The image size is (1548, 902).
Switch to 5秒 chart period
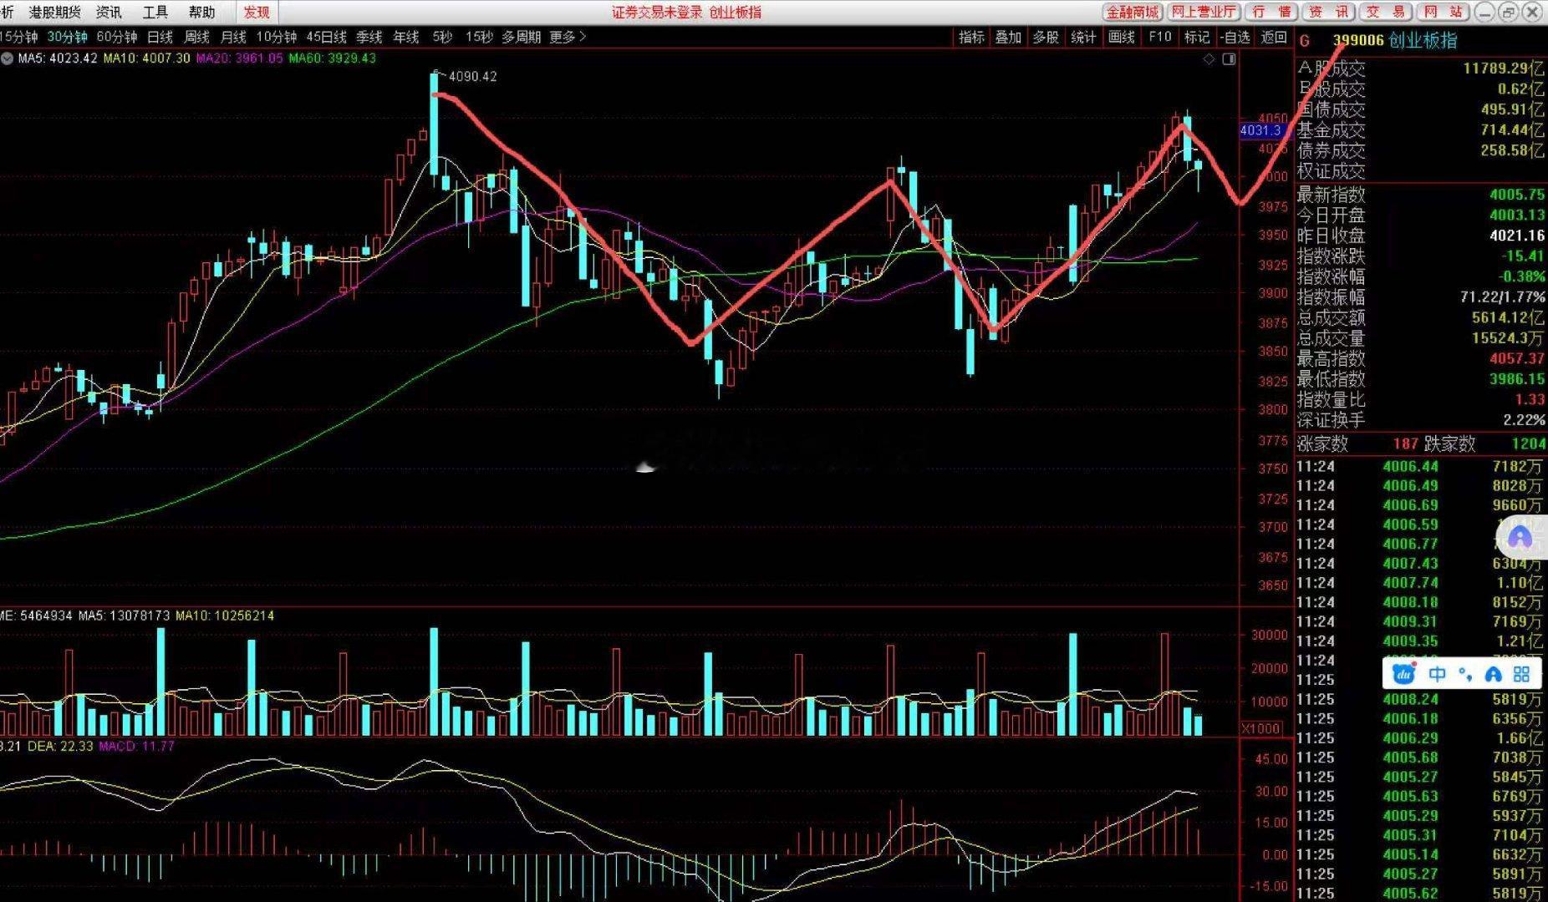(x=442, y=38)
